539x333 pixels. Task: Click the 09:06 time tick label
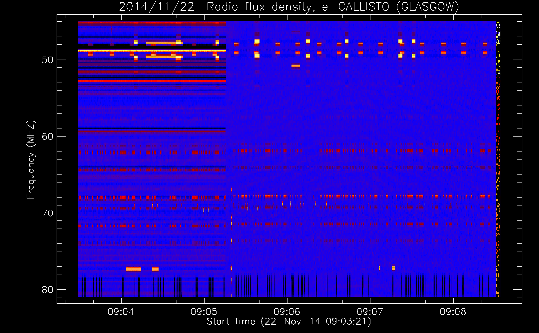coord(287,312)
